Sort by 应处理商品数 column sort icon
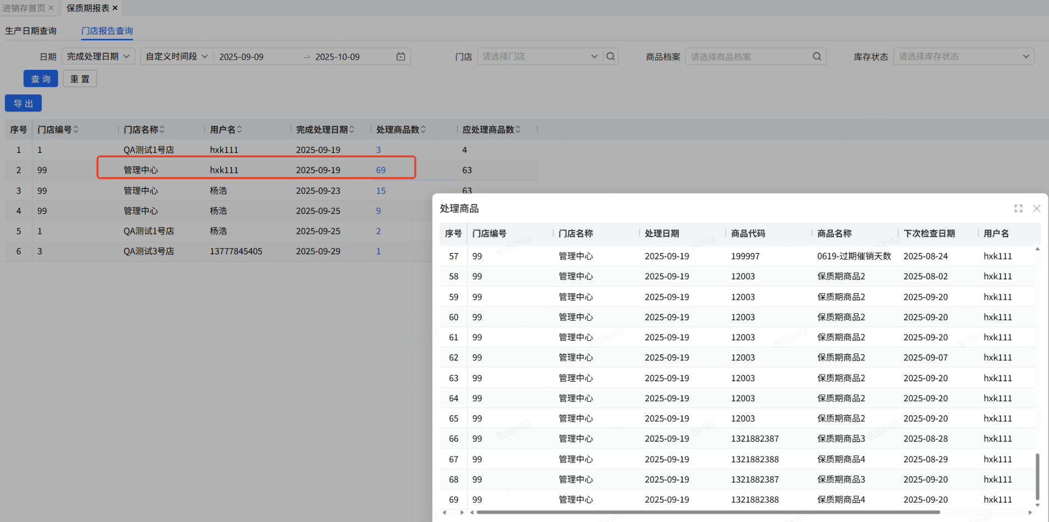 [518, 130]
